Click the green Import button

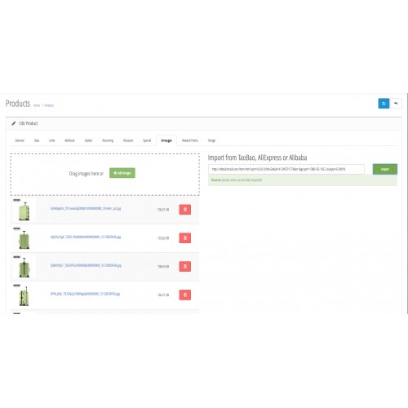(x=385, y=169)
